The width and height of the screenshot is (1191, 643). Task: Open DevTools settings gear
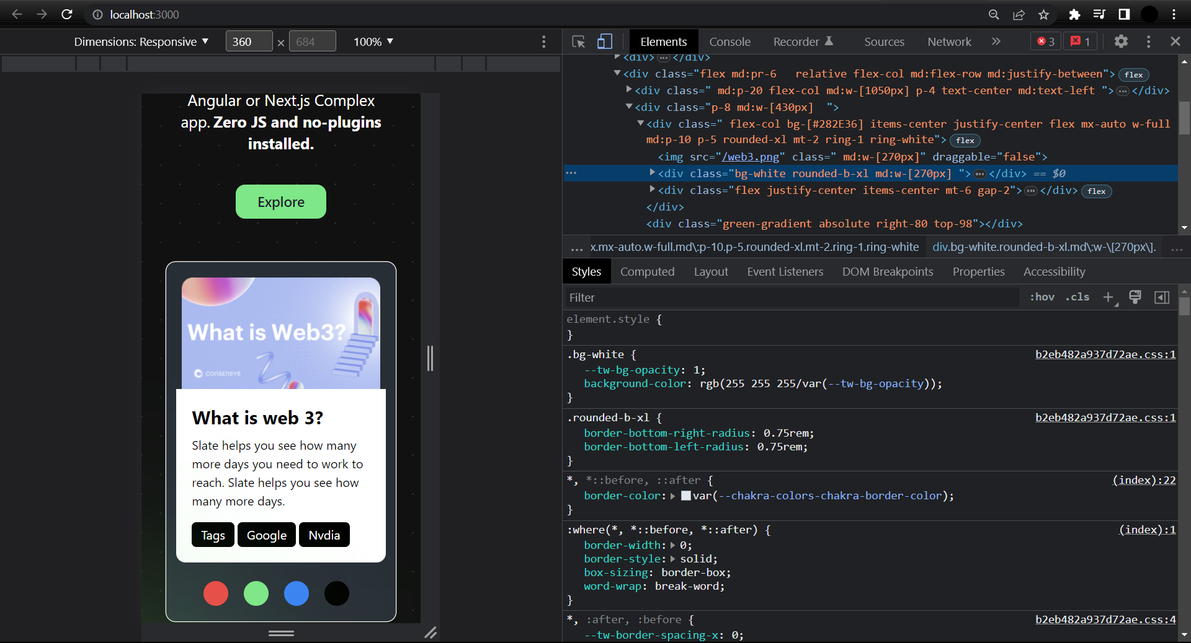(x=1122, y=42)
